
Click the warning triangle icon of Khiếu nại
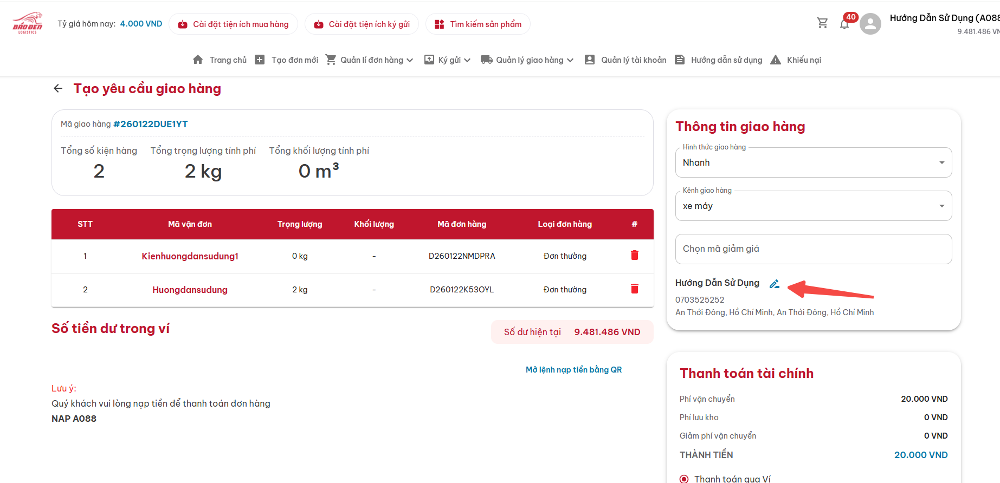click(776, 60)
